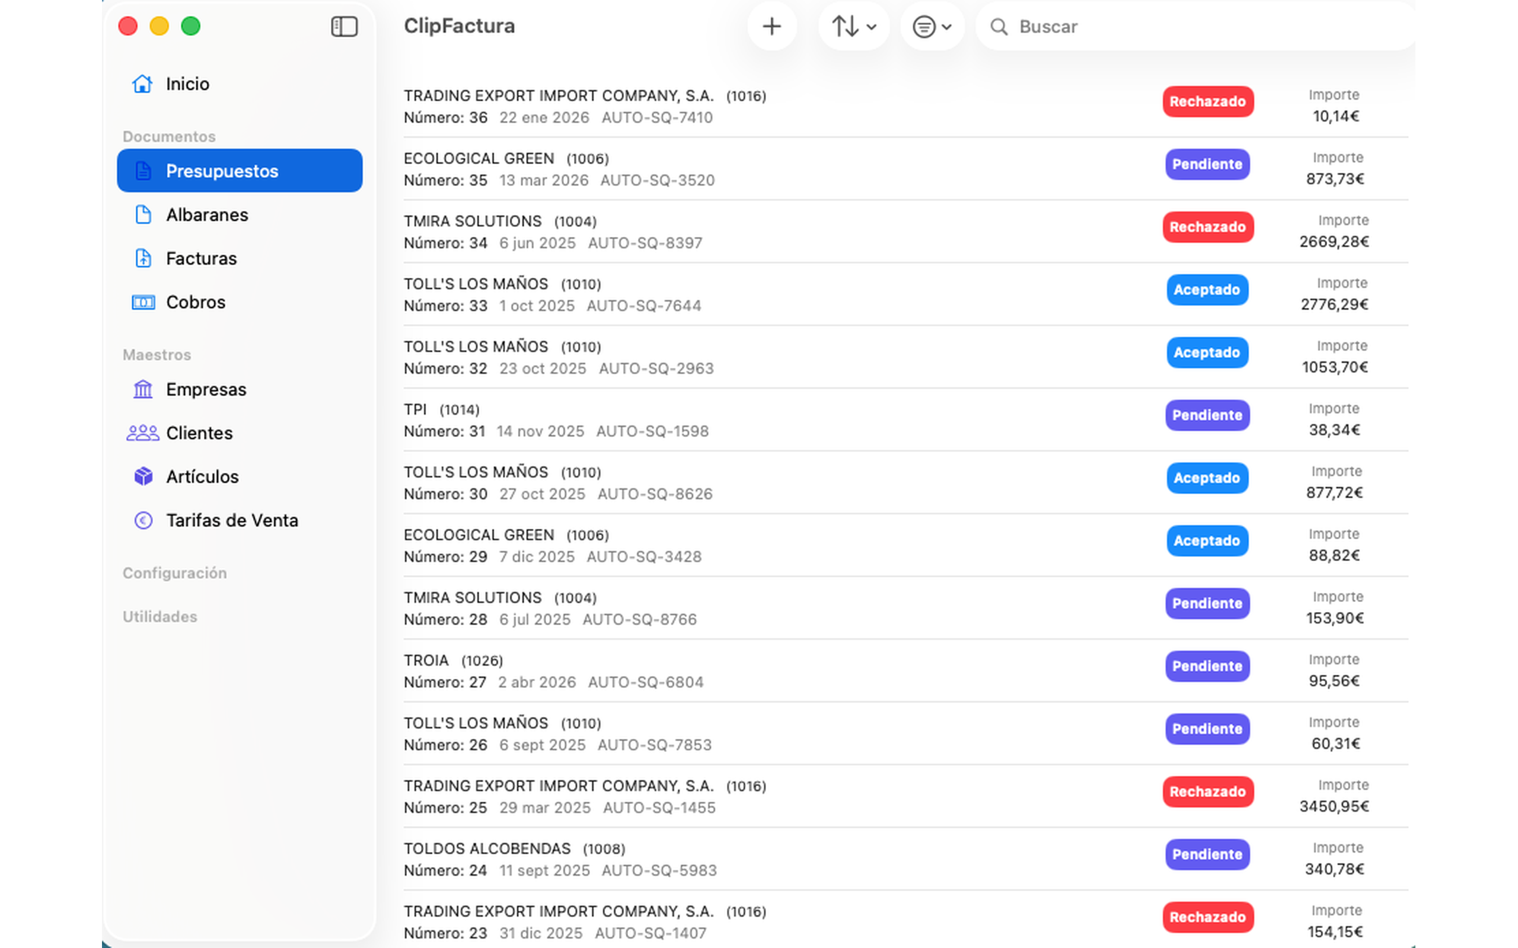This screenshot has height=948, width=1518.
Task: Select row AUTO-SQ-7410
Action: 906,106
